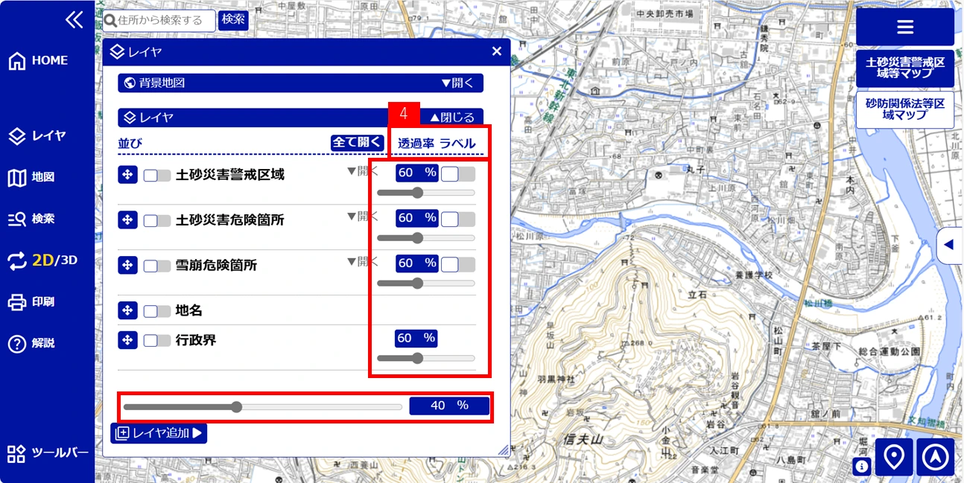
Task: Click the overall 40% transparency slider
Action: pos(263,407)
